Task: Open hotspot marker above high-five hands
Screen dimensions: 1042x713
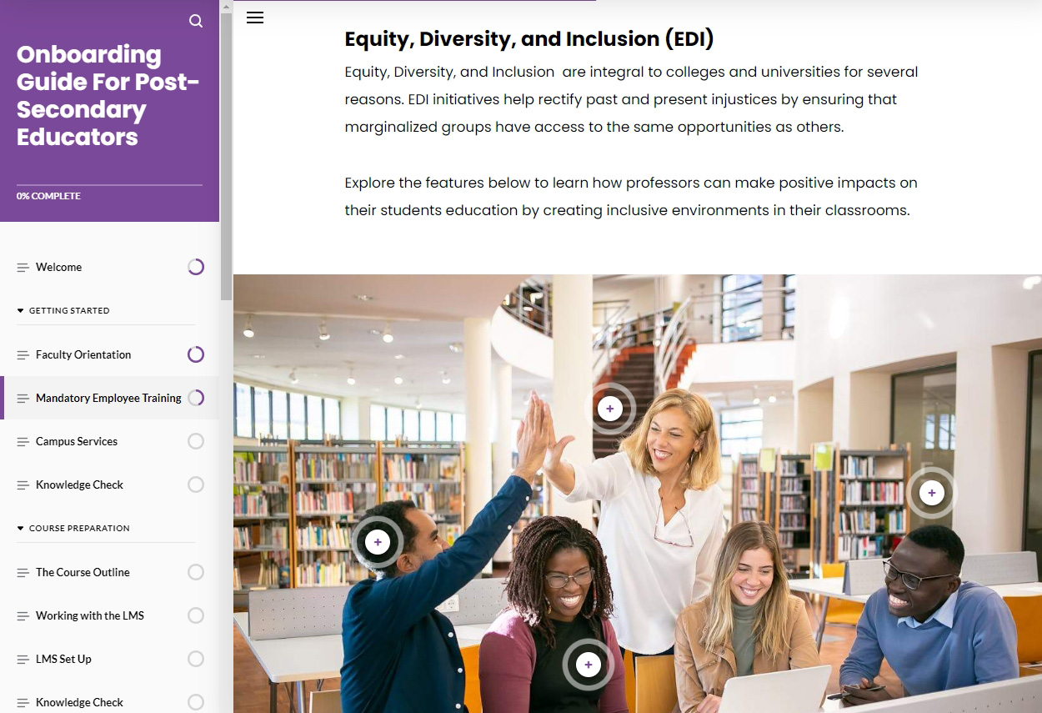Action: [610, 409]
